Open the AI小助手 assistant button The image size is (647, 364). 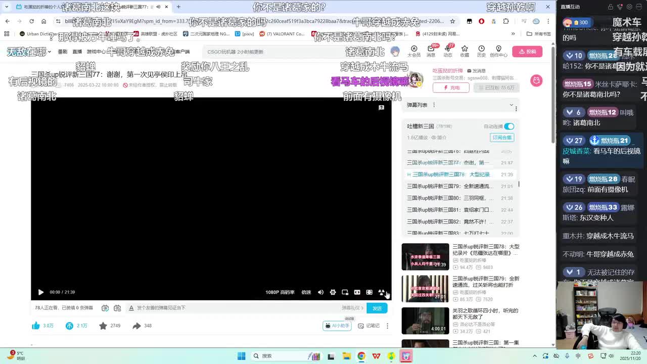[x=337, y=326]
